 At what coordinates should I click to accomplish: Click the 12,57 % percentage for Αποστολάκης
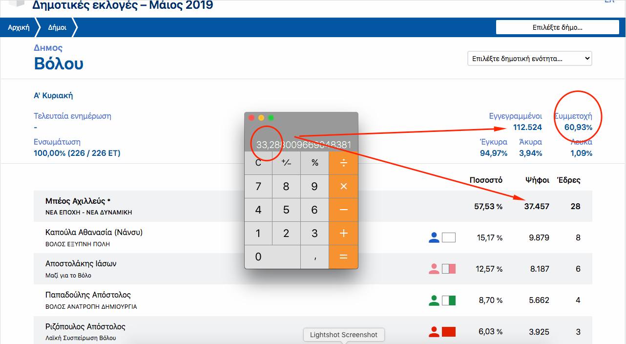489,269
